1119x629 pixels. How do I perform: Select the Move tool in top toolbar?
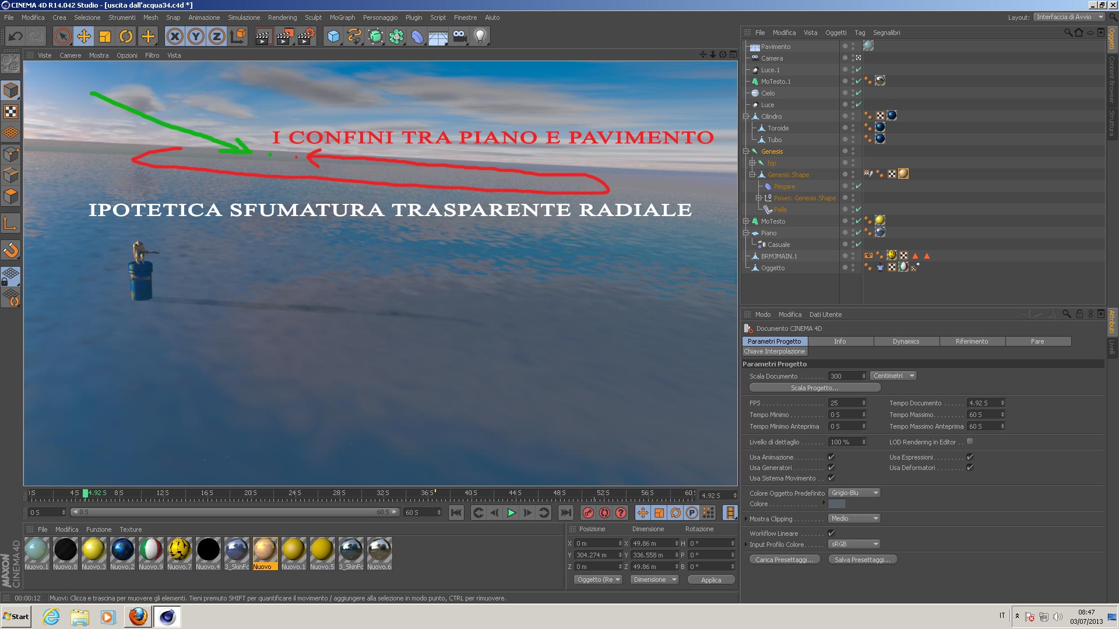[84, 37]
